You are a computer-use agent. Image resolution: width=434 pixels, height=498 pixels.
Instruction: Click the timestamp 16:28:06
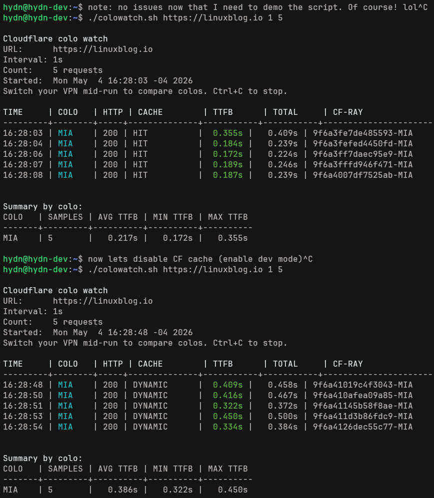point(23,154)
